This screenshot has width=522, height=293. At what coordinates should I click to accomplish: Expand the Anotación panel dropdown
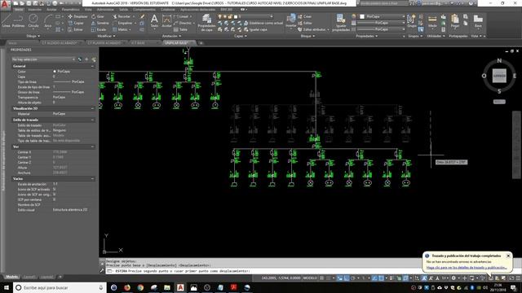[172, 36]
